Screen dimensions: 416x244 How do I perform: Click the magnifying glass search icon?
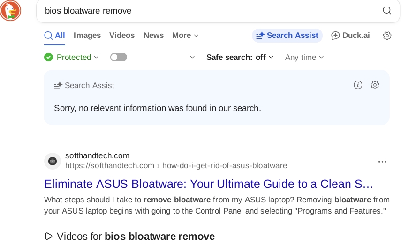pos(387,11)
